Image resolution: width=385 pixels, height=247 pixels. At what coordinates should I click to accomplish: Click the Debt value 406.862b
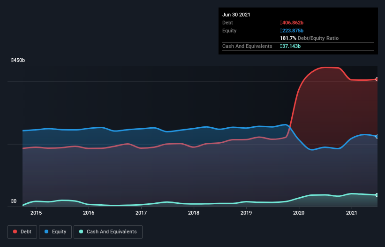[x=292, y=23]
